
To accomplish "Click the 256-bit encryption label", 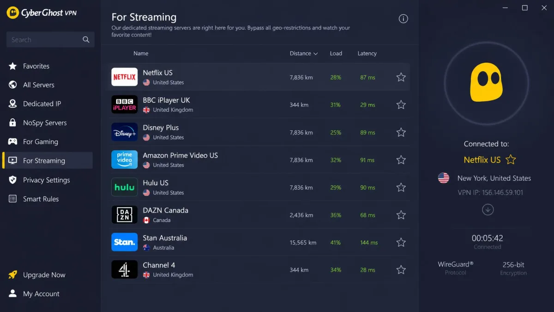I will 513,265.
